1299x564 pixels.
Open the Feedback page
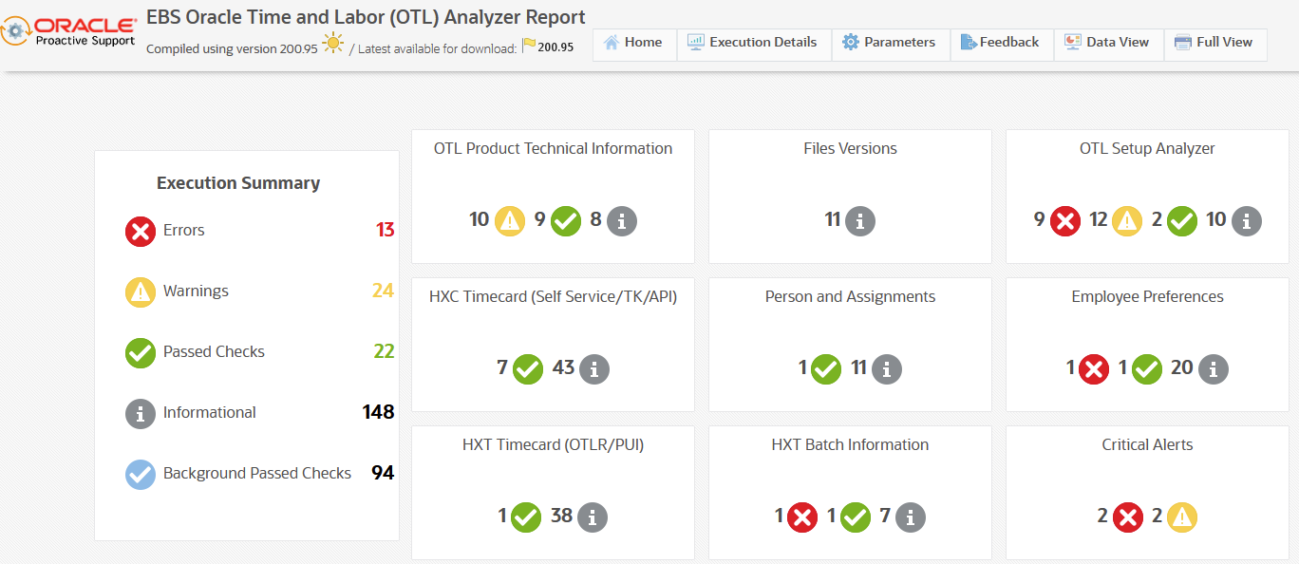(x=1002, y=42)
